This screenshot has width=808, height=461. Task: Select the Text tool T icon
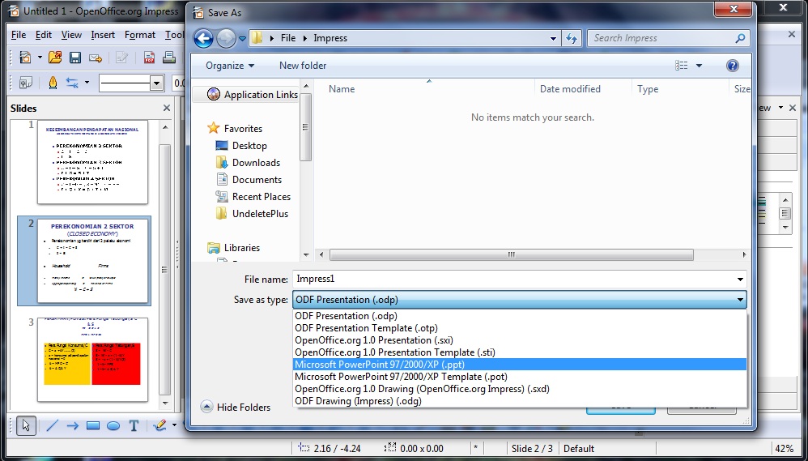tap(134, 426)
